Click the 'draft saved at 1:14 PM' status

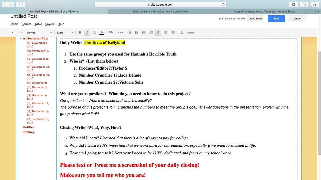click(x=232, y=19)
